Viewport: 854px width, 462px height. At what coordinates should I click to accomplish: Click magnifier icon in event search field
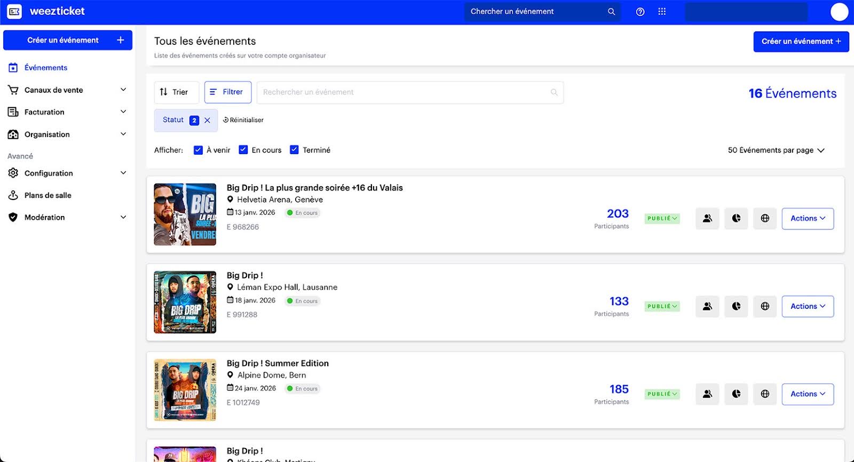click(x=554, y=92)
